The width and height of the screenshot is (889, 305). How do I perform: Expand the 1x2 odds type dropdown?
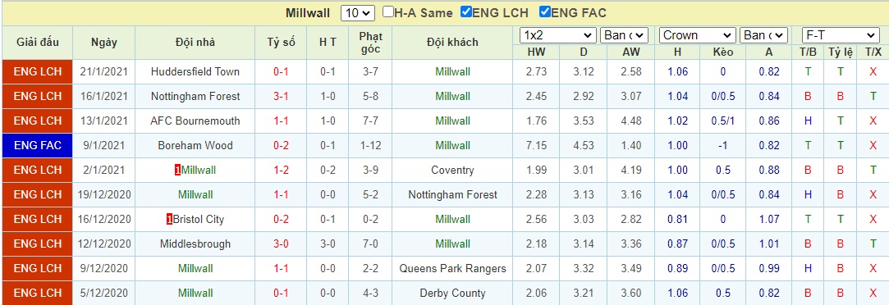[x=558, y=35]
